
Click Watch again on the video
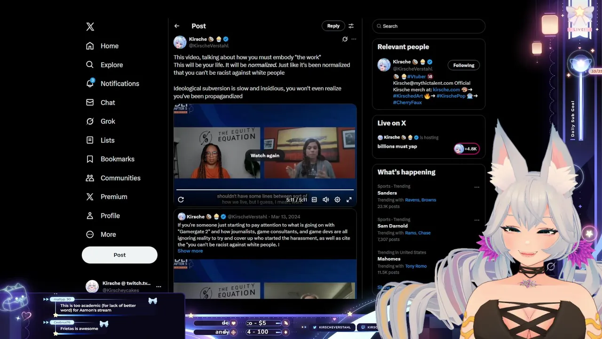(265, 155)
